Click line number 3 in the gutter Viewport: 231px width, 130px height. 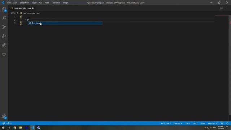click(15, 23)
